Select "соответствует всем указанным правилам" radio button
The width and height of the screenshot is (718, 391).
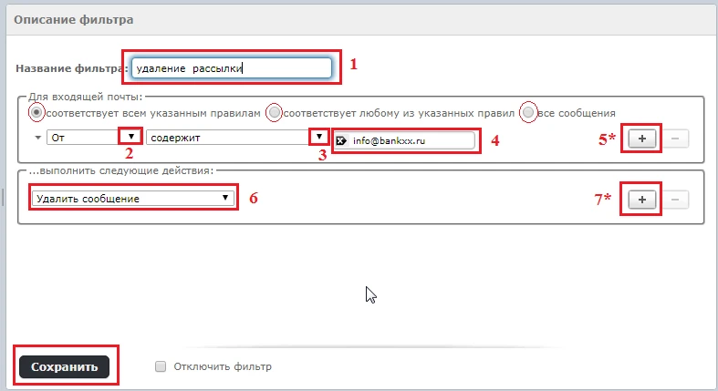pyautogui.click(x=36, y=112)
